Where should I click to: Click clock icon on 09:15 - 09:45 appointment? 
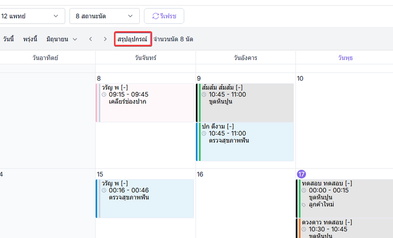[x=104, y=95]
